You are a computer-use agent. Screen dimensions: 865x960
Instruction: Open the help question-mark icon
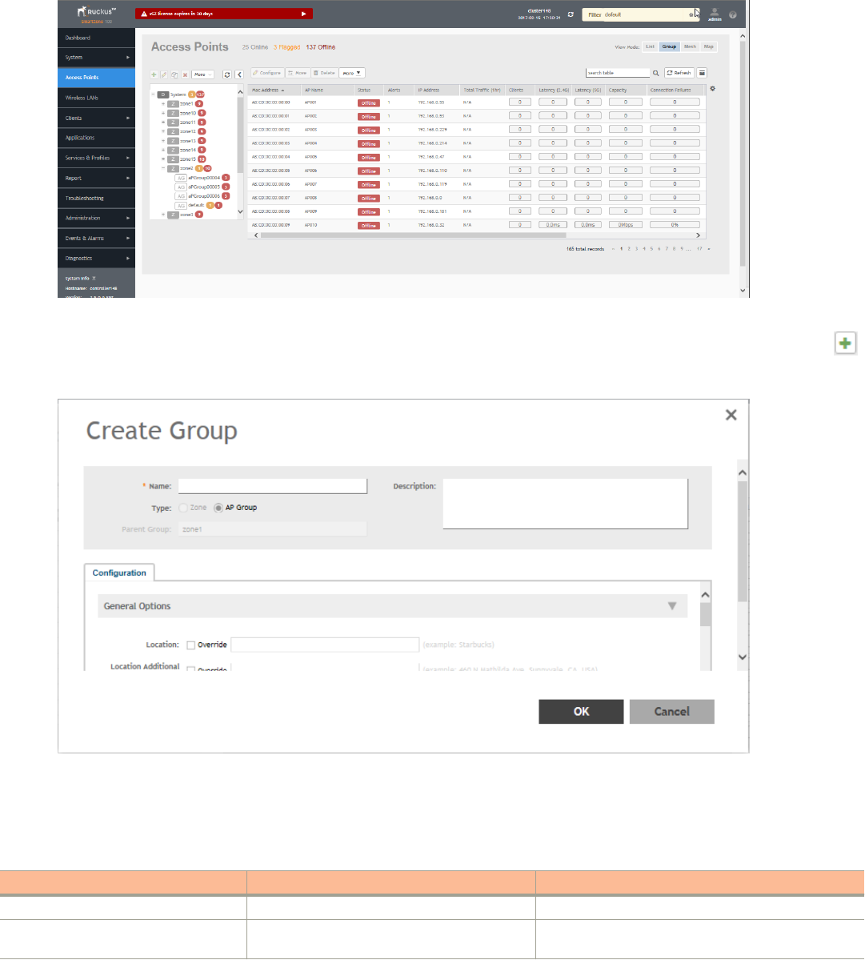(733, 14)
